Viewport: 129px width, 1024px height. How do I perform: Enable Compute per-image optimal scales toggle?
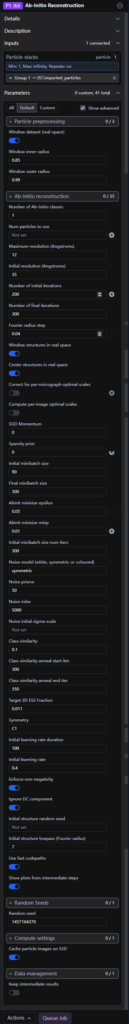tap(14, 412)
